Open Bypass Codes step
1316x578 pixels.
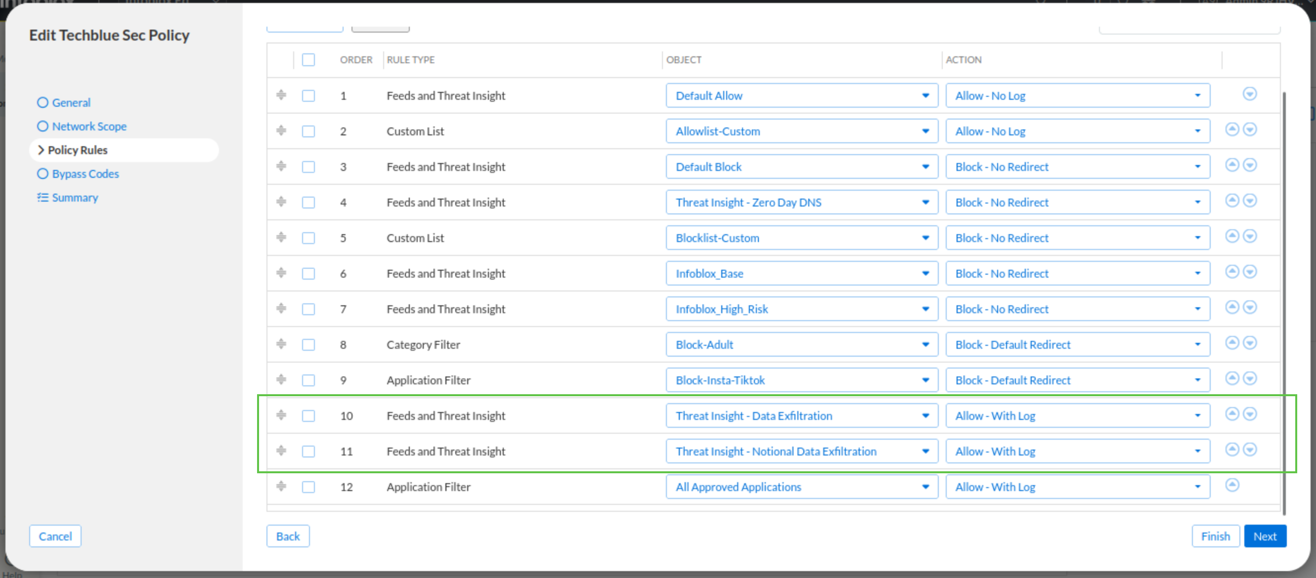click(x=85, y=173)
